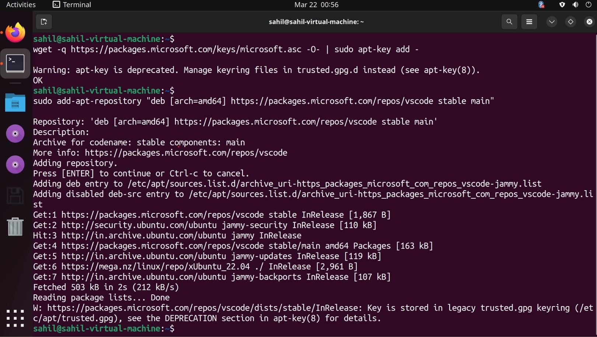Click the Terminal app menu in top bar
597x337 pixels.
pyautogui.click(x=71, y=4)
